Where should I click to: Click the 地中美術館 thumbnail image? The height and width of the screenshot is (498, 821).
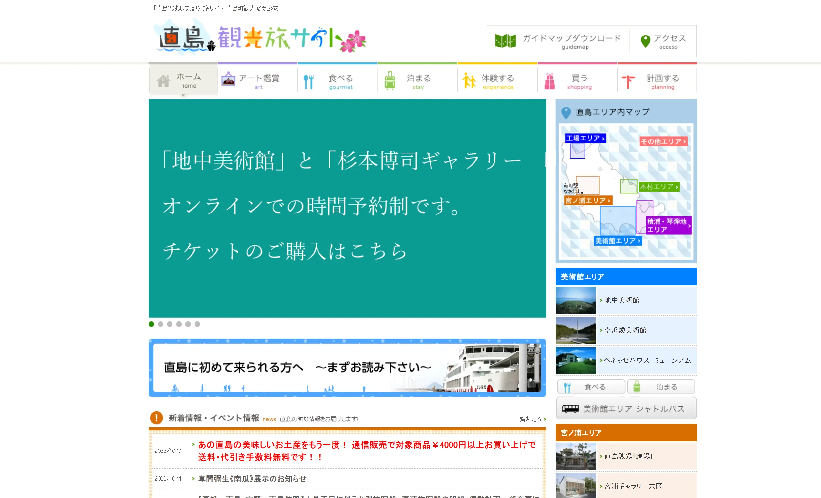pyautogui.click(x=576, y=300)
